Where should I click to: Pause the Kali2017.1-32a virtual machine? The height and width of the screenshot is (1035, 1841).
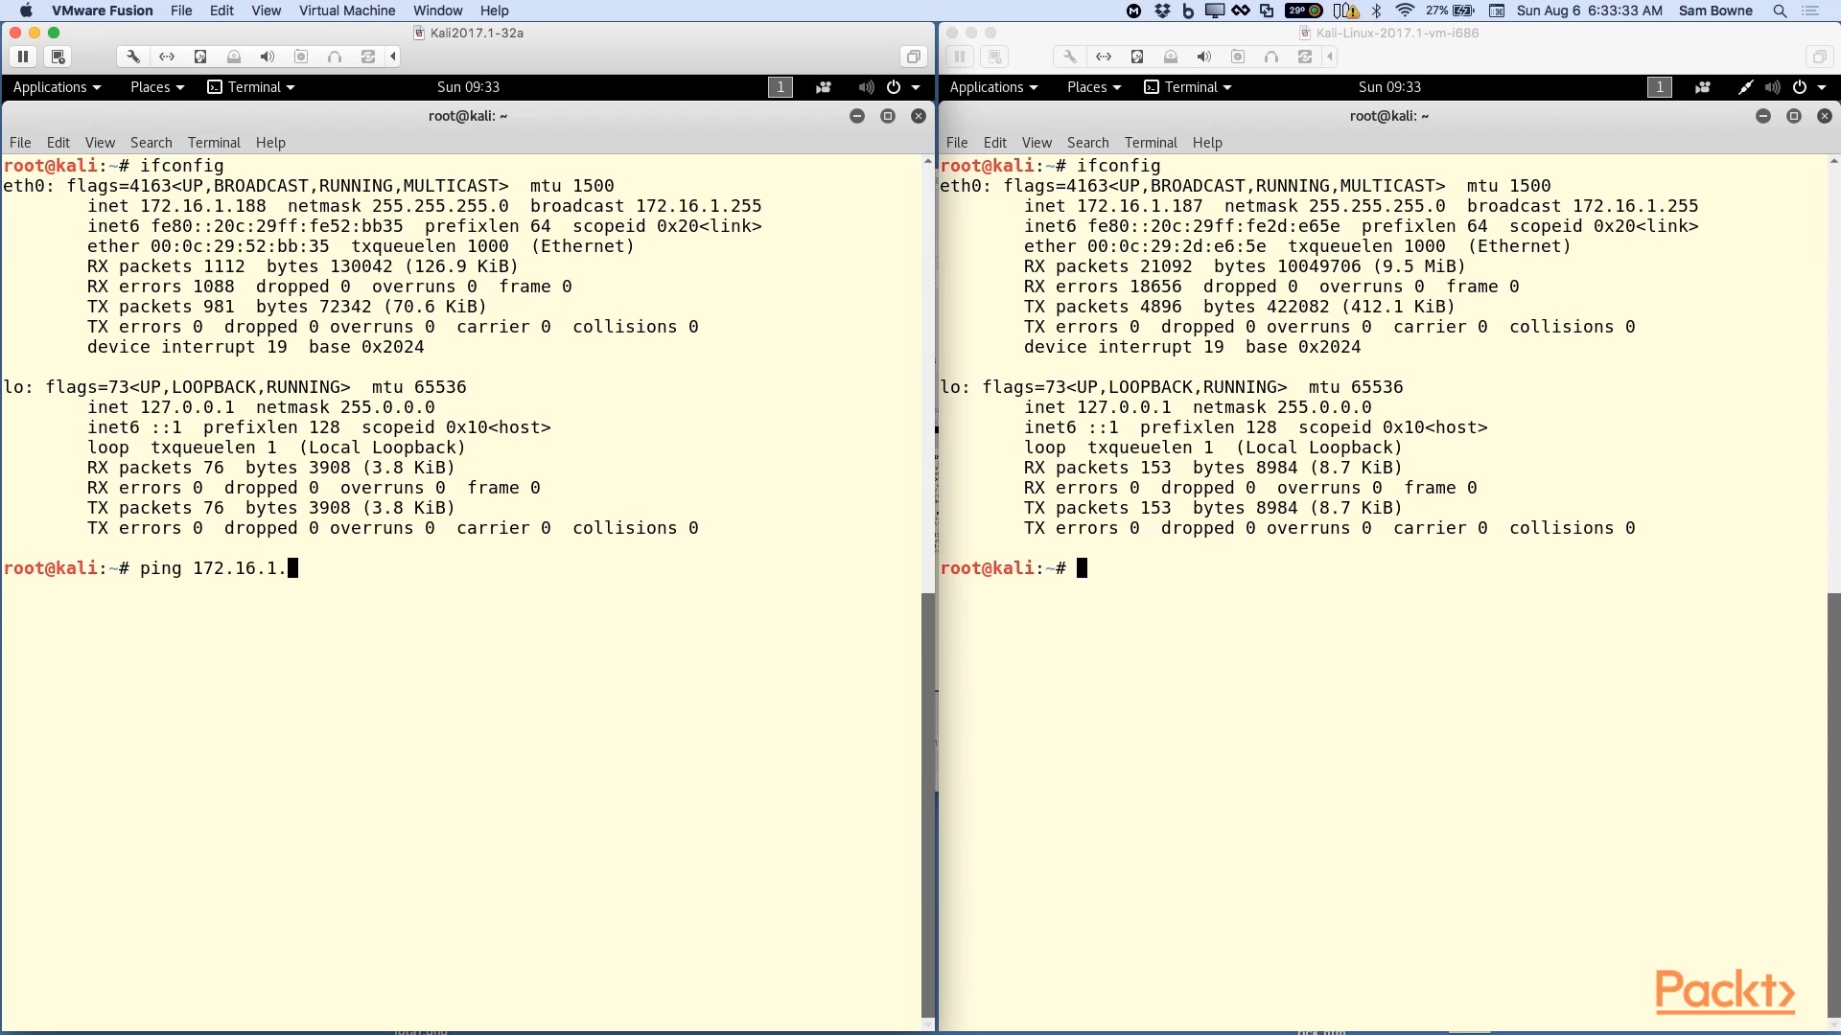pos(23,57)
